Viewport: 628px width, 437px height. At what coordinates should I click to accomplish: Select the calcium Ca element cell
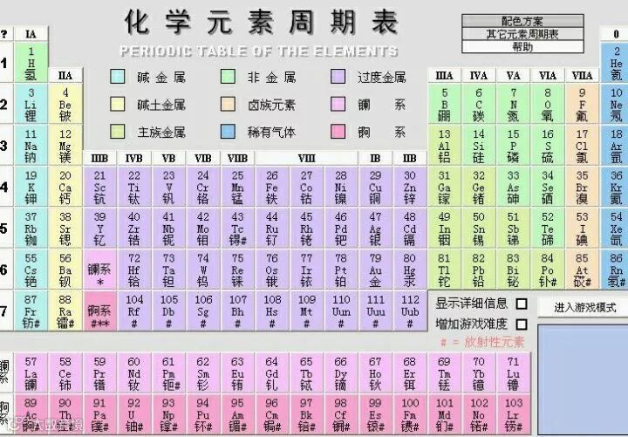click(x=65, y=187)
